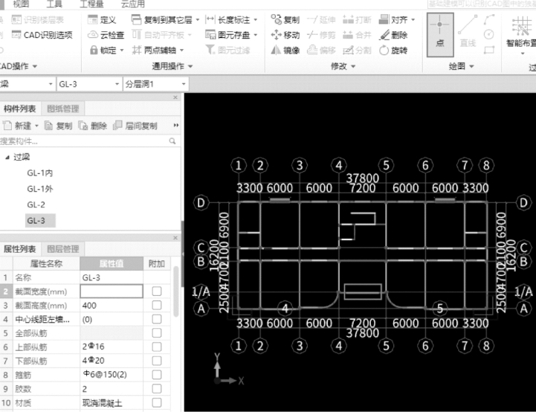The image size is (536, 412).
Task: Select the 复制 copy tool in 修改 group
Action: click(285, 19)
